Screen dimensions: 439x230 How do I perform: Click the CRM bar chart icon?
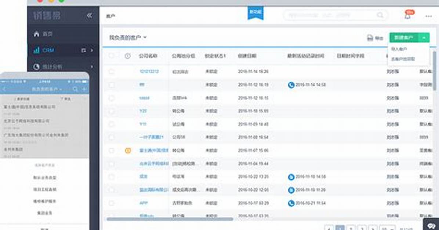coord(36,50)
